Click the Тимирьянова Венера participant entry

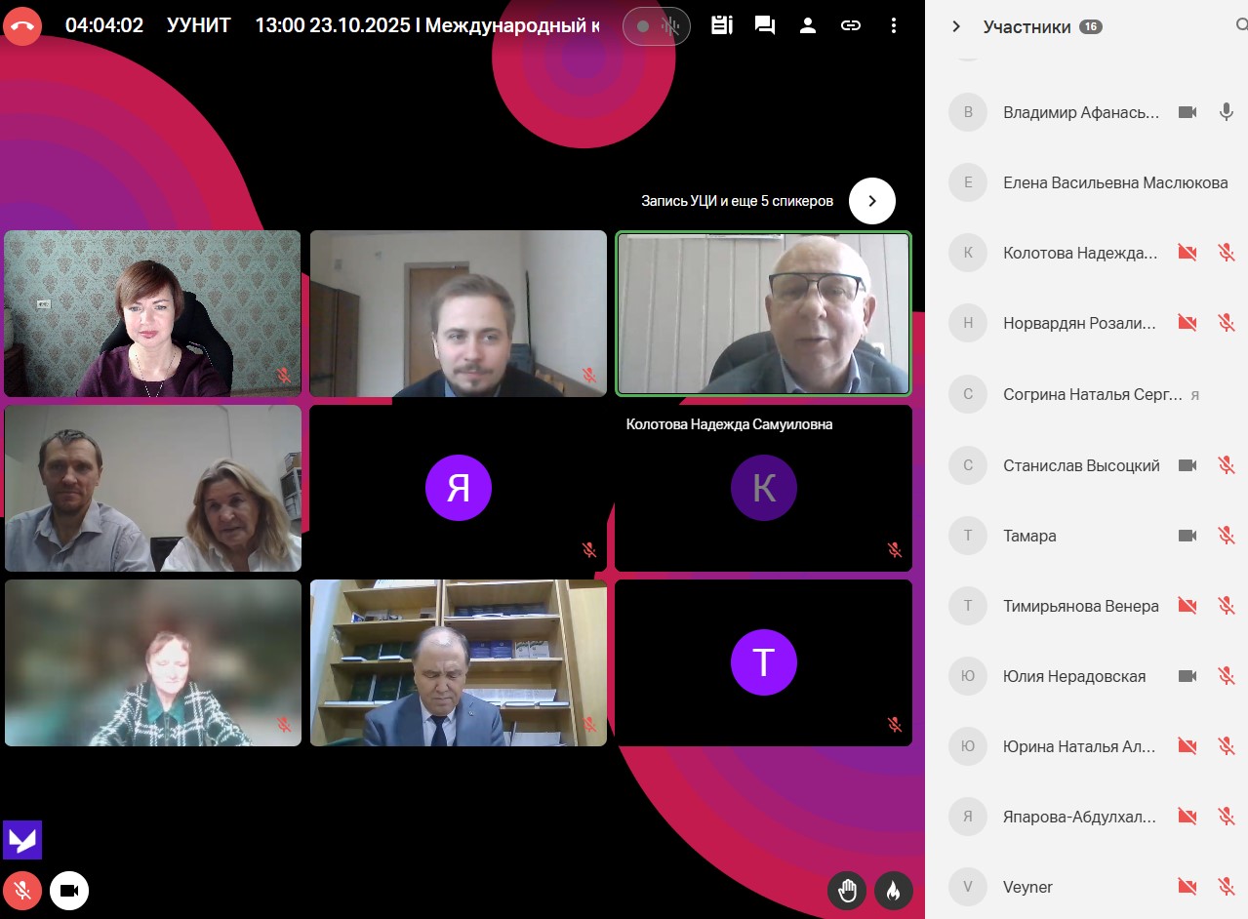pos(1080,606)
